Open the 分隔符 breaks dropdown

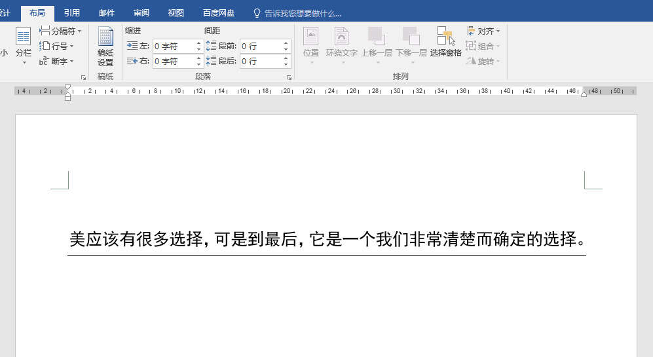(x=60, y=31)
